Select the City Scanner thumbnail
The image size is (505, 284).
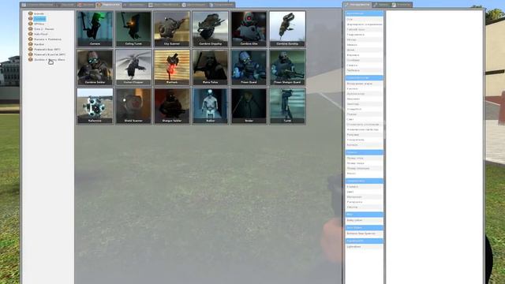pos(172,29)
